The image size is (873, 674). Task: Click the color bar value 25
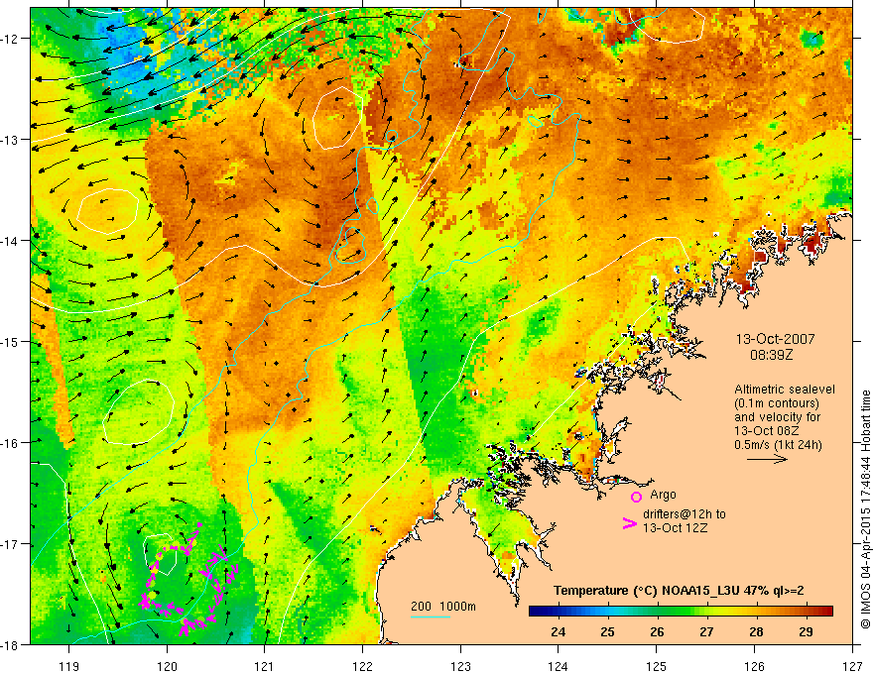pyautogui.click(x=607, y=631)
